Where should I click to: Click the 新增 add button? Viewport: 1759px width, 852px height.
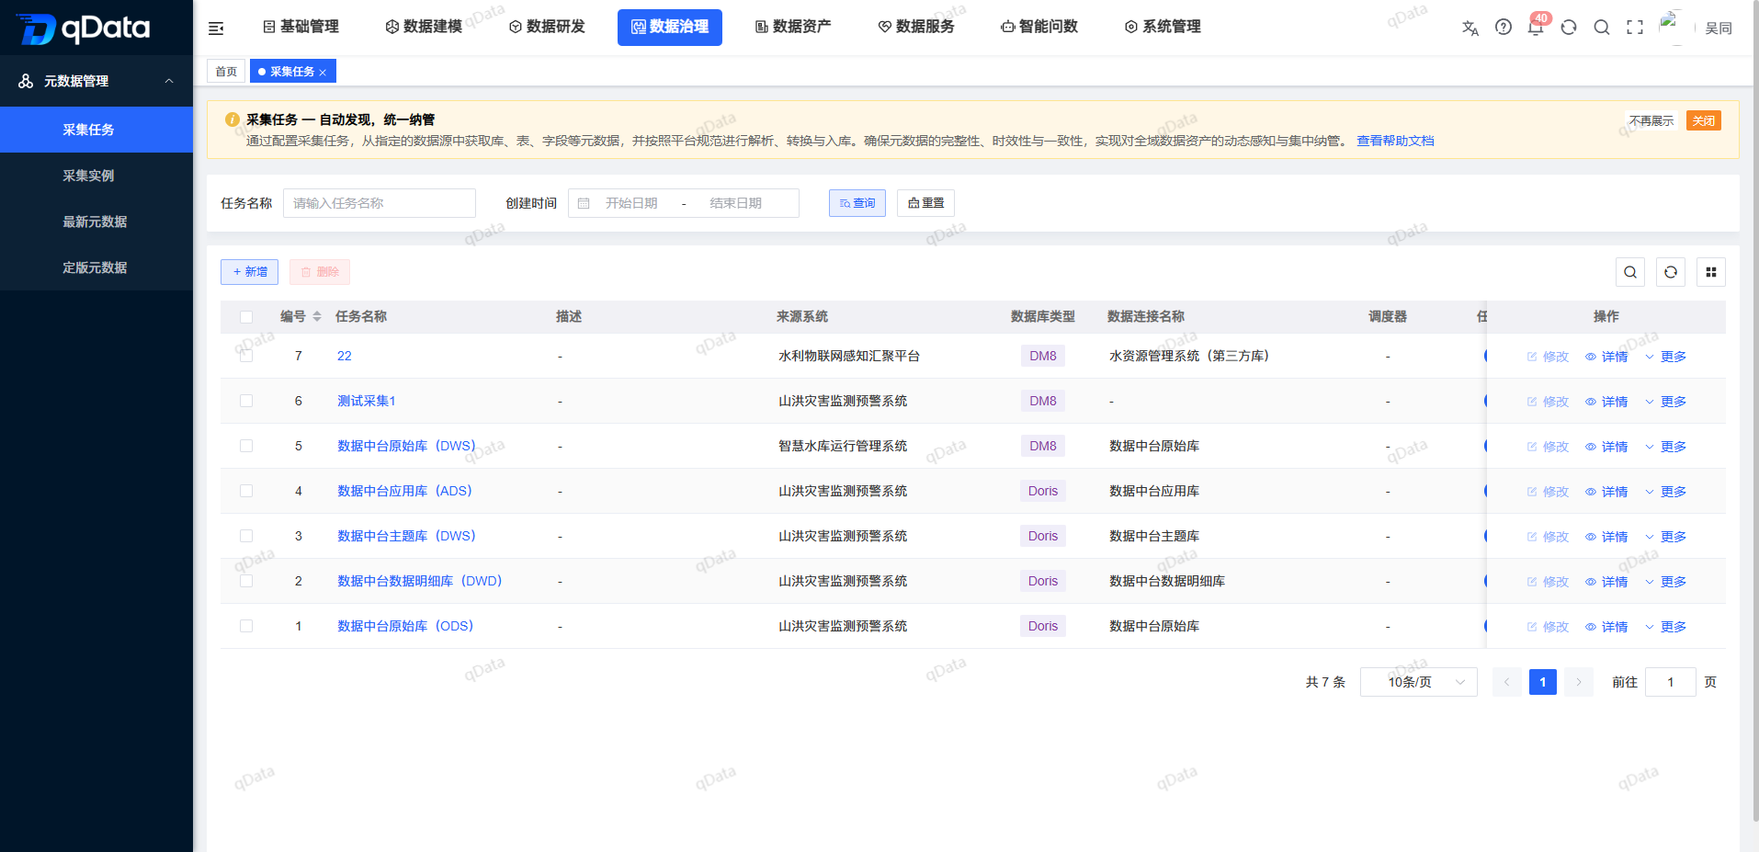pos(249,272)
